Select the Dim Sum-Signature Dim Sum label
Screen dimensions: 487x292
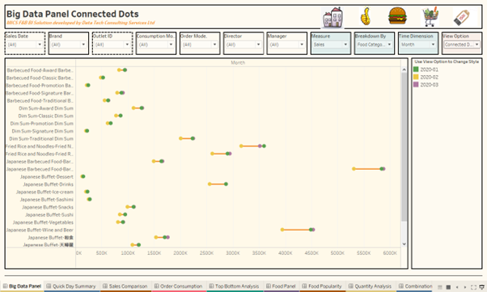(43, 131)
